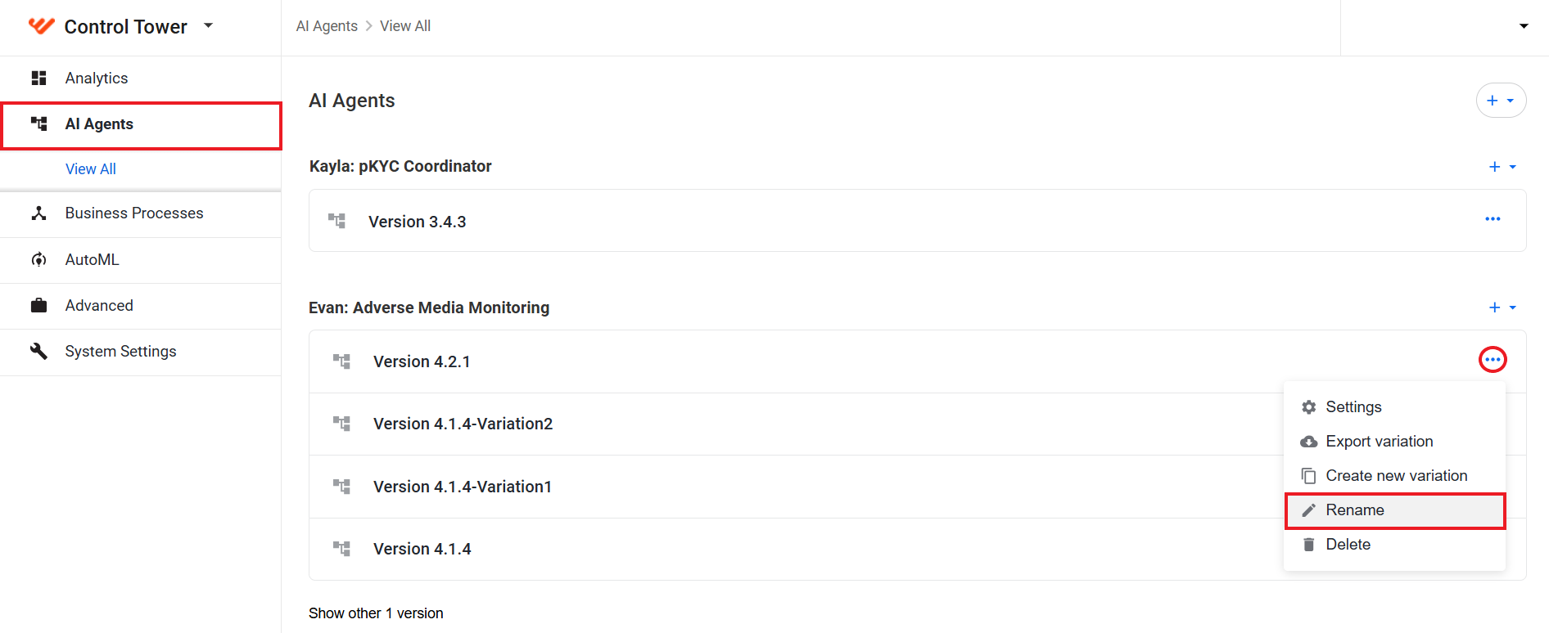Viewport: 1549px width, 633px height.
Task: Expand the Control Tower dropdown arrow
Action: 208,26
